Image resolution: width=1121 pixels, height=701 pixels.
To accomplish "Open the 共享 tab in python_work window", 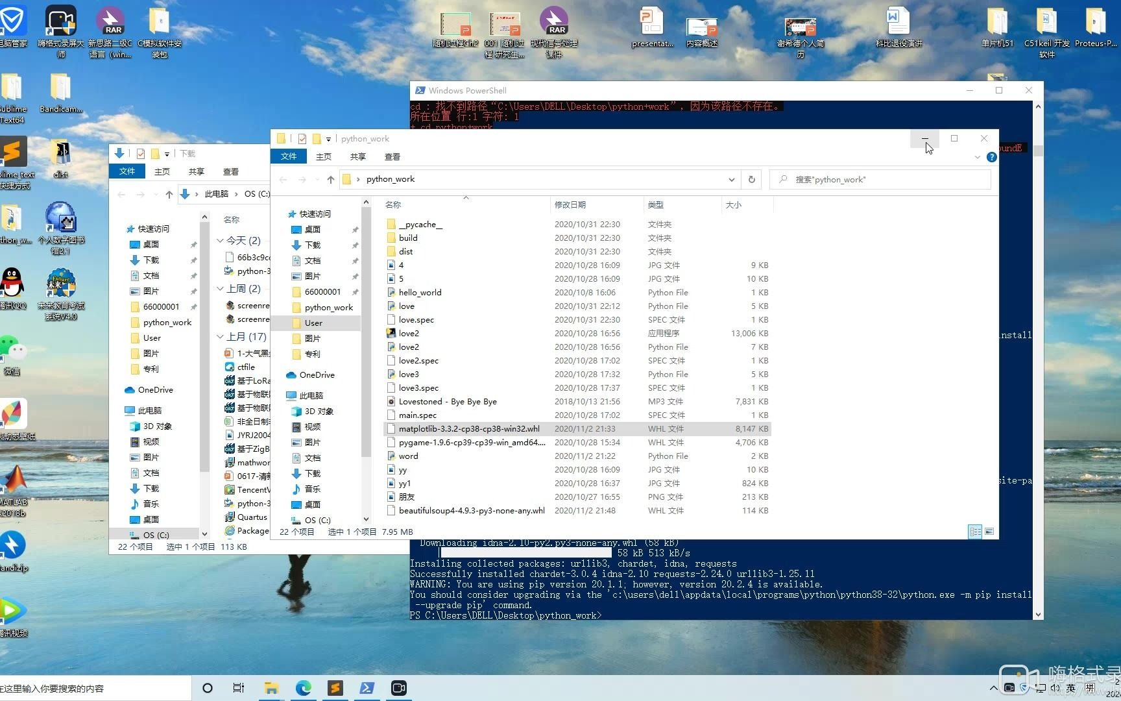I will 357,156.
